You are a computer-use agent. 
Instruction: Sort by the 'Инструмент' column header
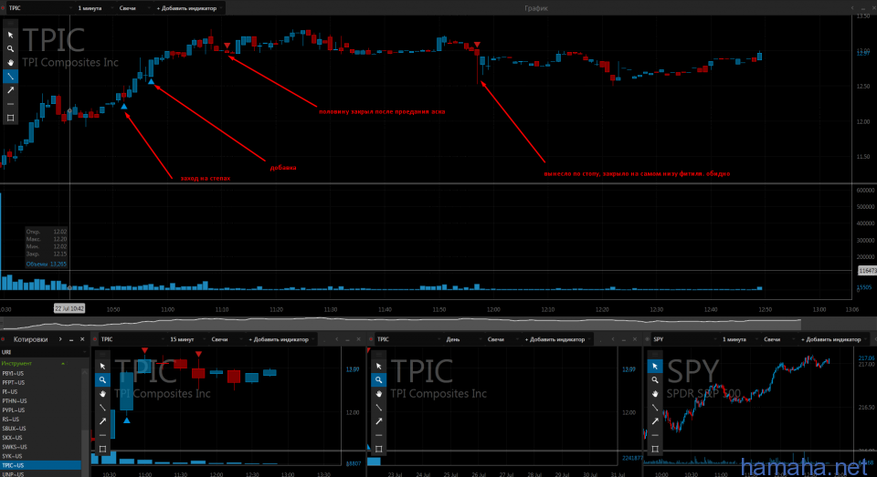click(34, 364)
